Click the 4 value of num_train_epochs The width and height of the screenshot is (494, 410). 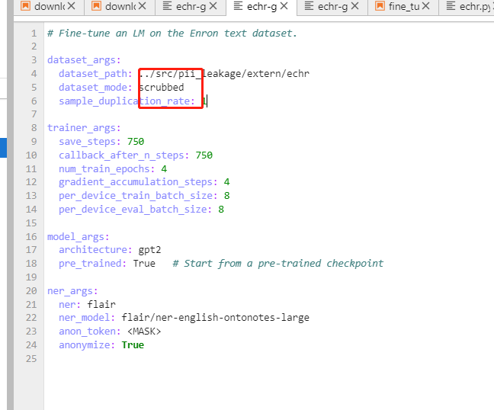[x=164, y=169]
